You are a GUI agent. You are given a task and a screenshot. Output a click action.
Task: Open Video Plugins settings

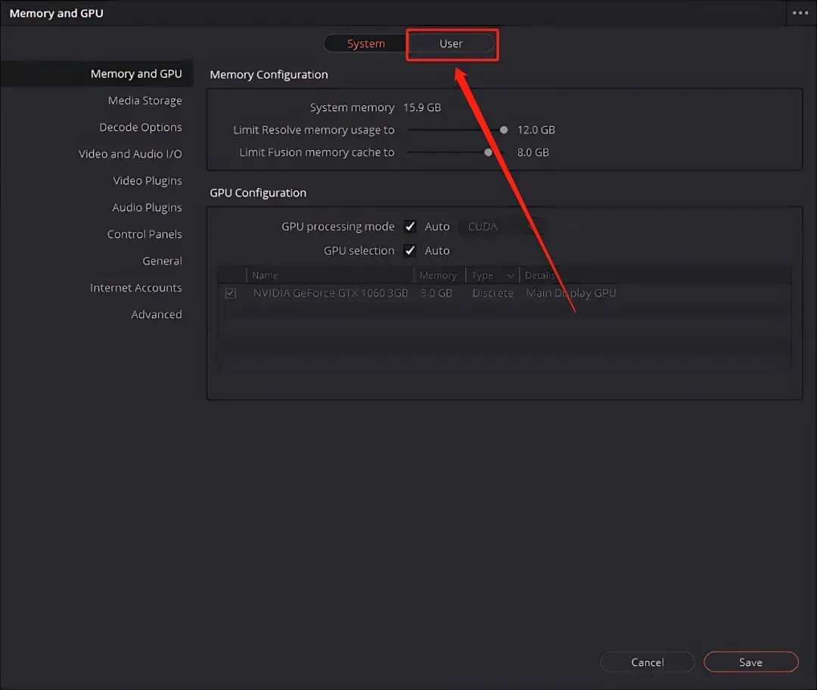pyautogui.click(x=148, y=181)
